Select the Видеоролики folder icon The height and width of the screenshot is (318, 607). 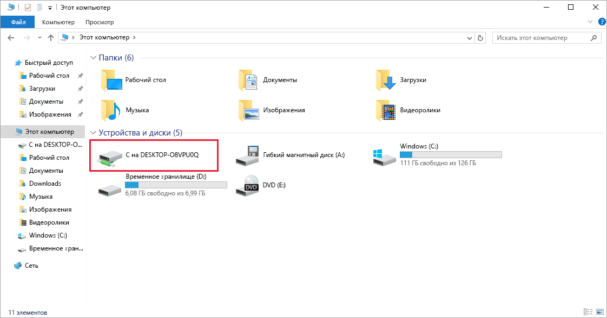pyautogui.click(x=386, y=110)
